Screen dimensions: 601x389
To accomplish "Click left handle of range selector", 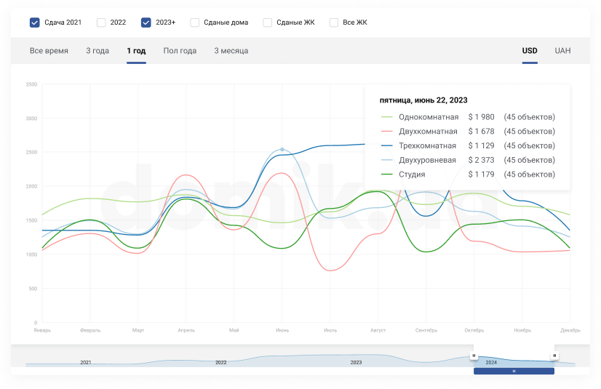I will (x=474, y=356).
